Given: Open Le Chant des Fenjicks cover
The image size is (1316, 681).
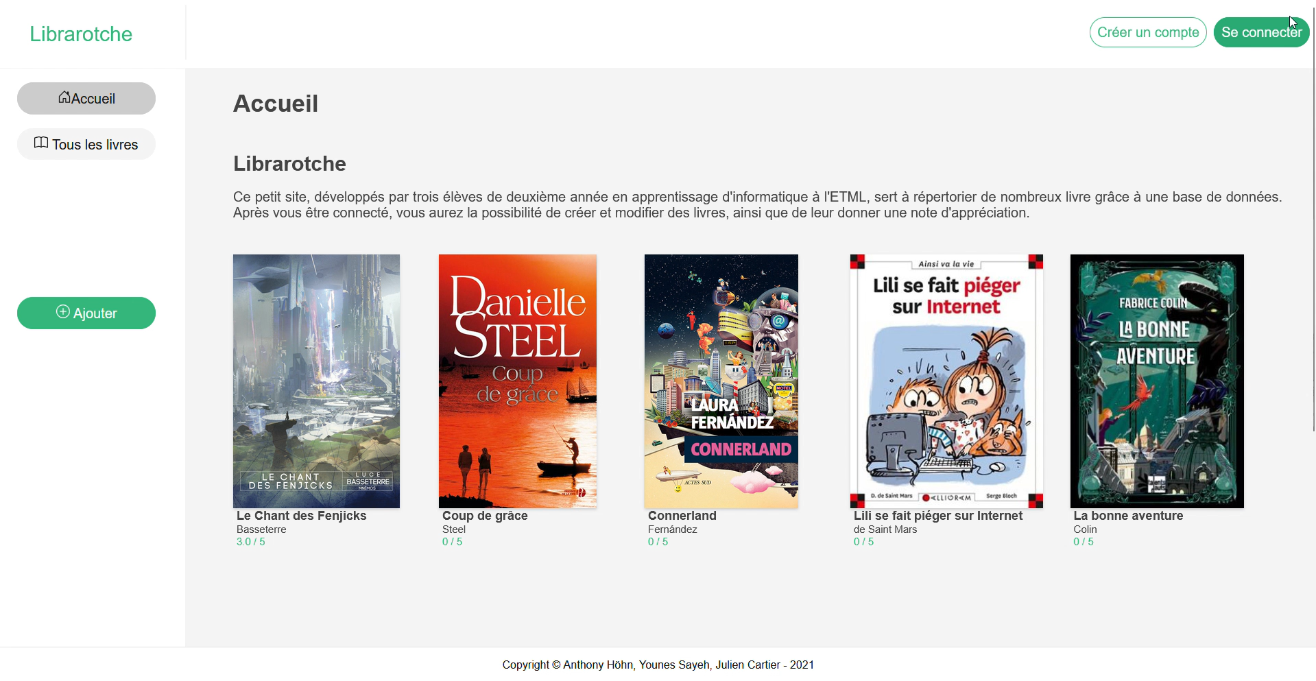Looking at the screenshot, I should [x=316, y=381].
